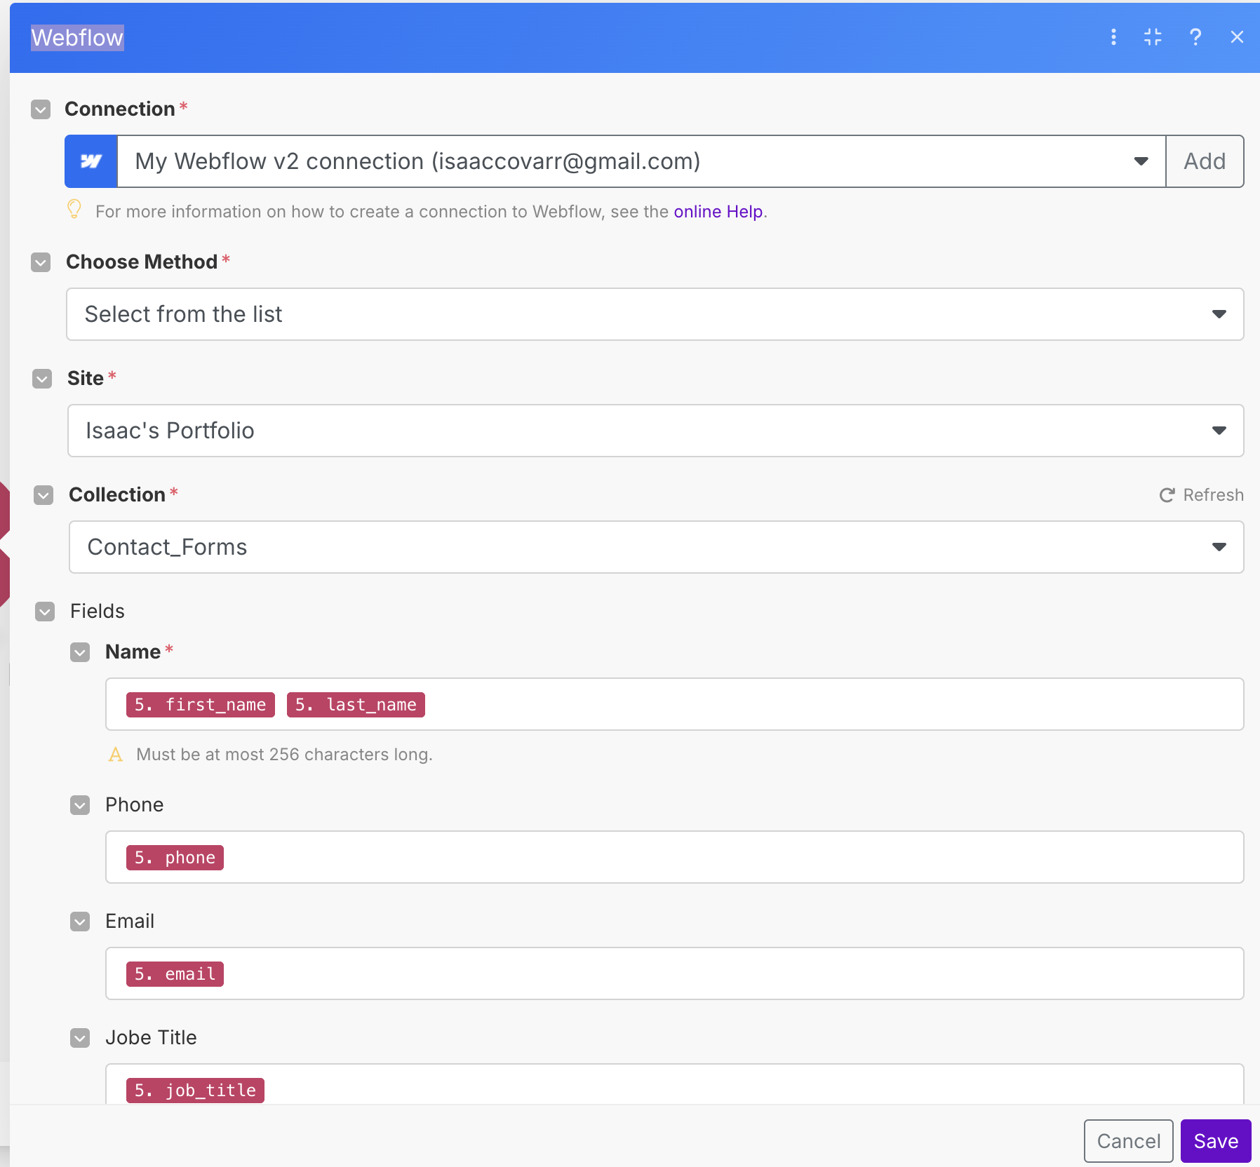This screenshot has width=1260, height=1167.
Task: Toggle the Site field mapping checkbox
Action: (x=42, y=379)
